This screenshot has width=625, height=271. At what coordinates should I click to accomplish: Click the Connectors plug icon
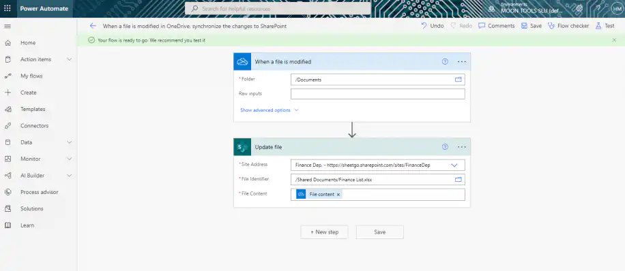coord(8,126)
